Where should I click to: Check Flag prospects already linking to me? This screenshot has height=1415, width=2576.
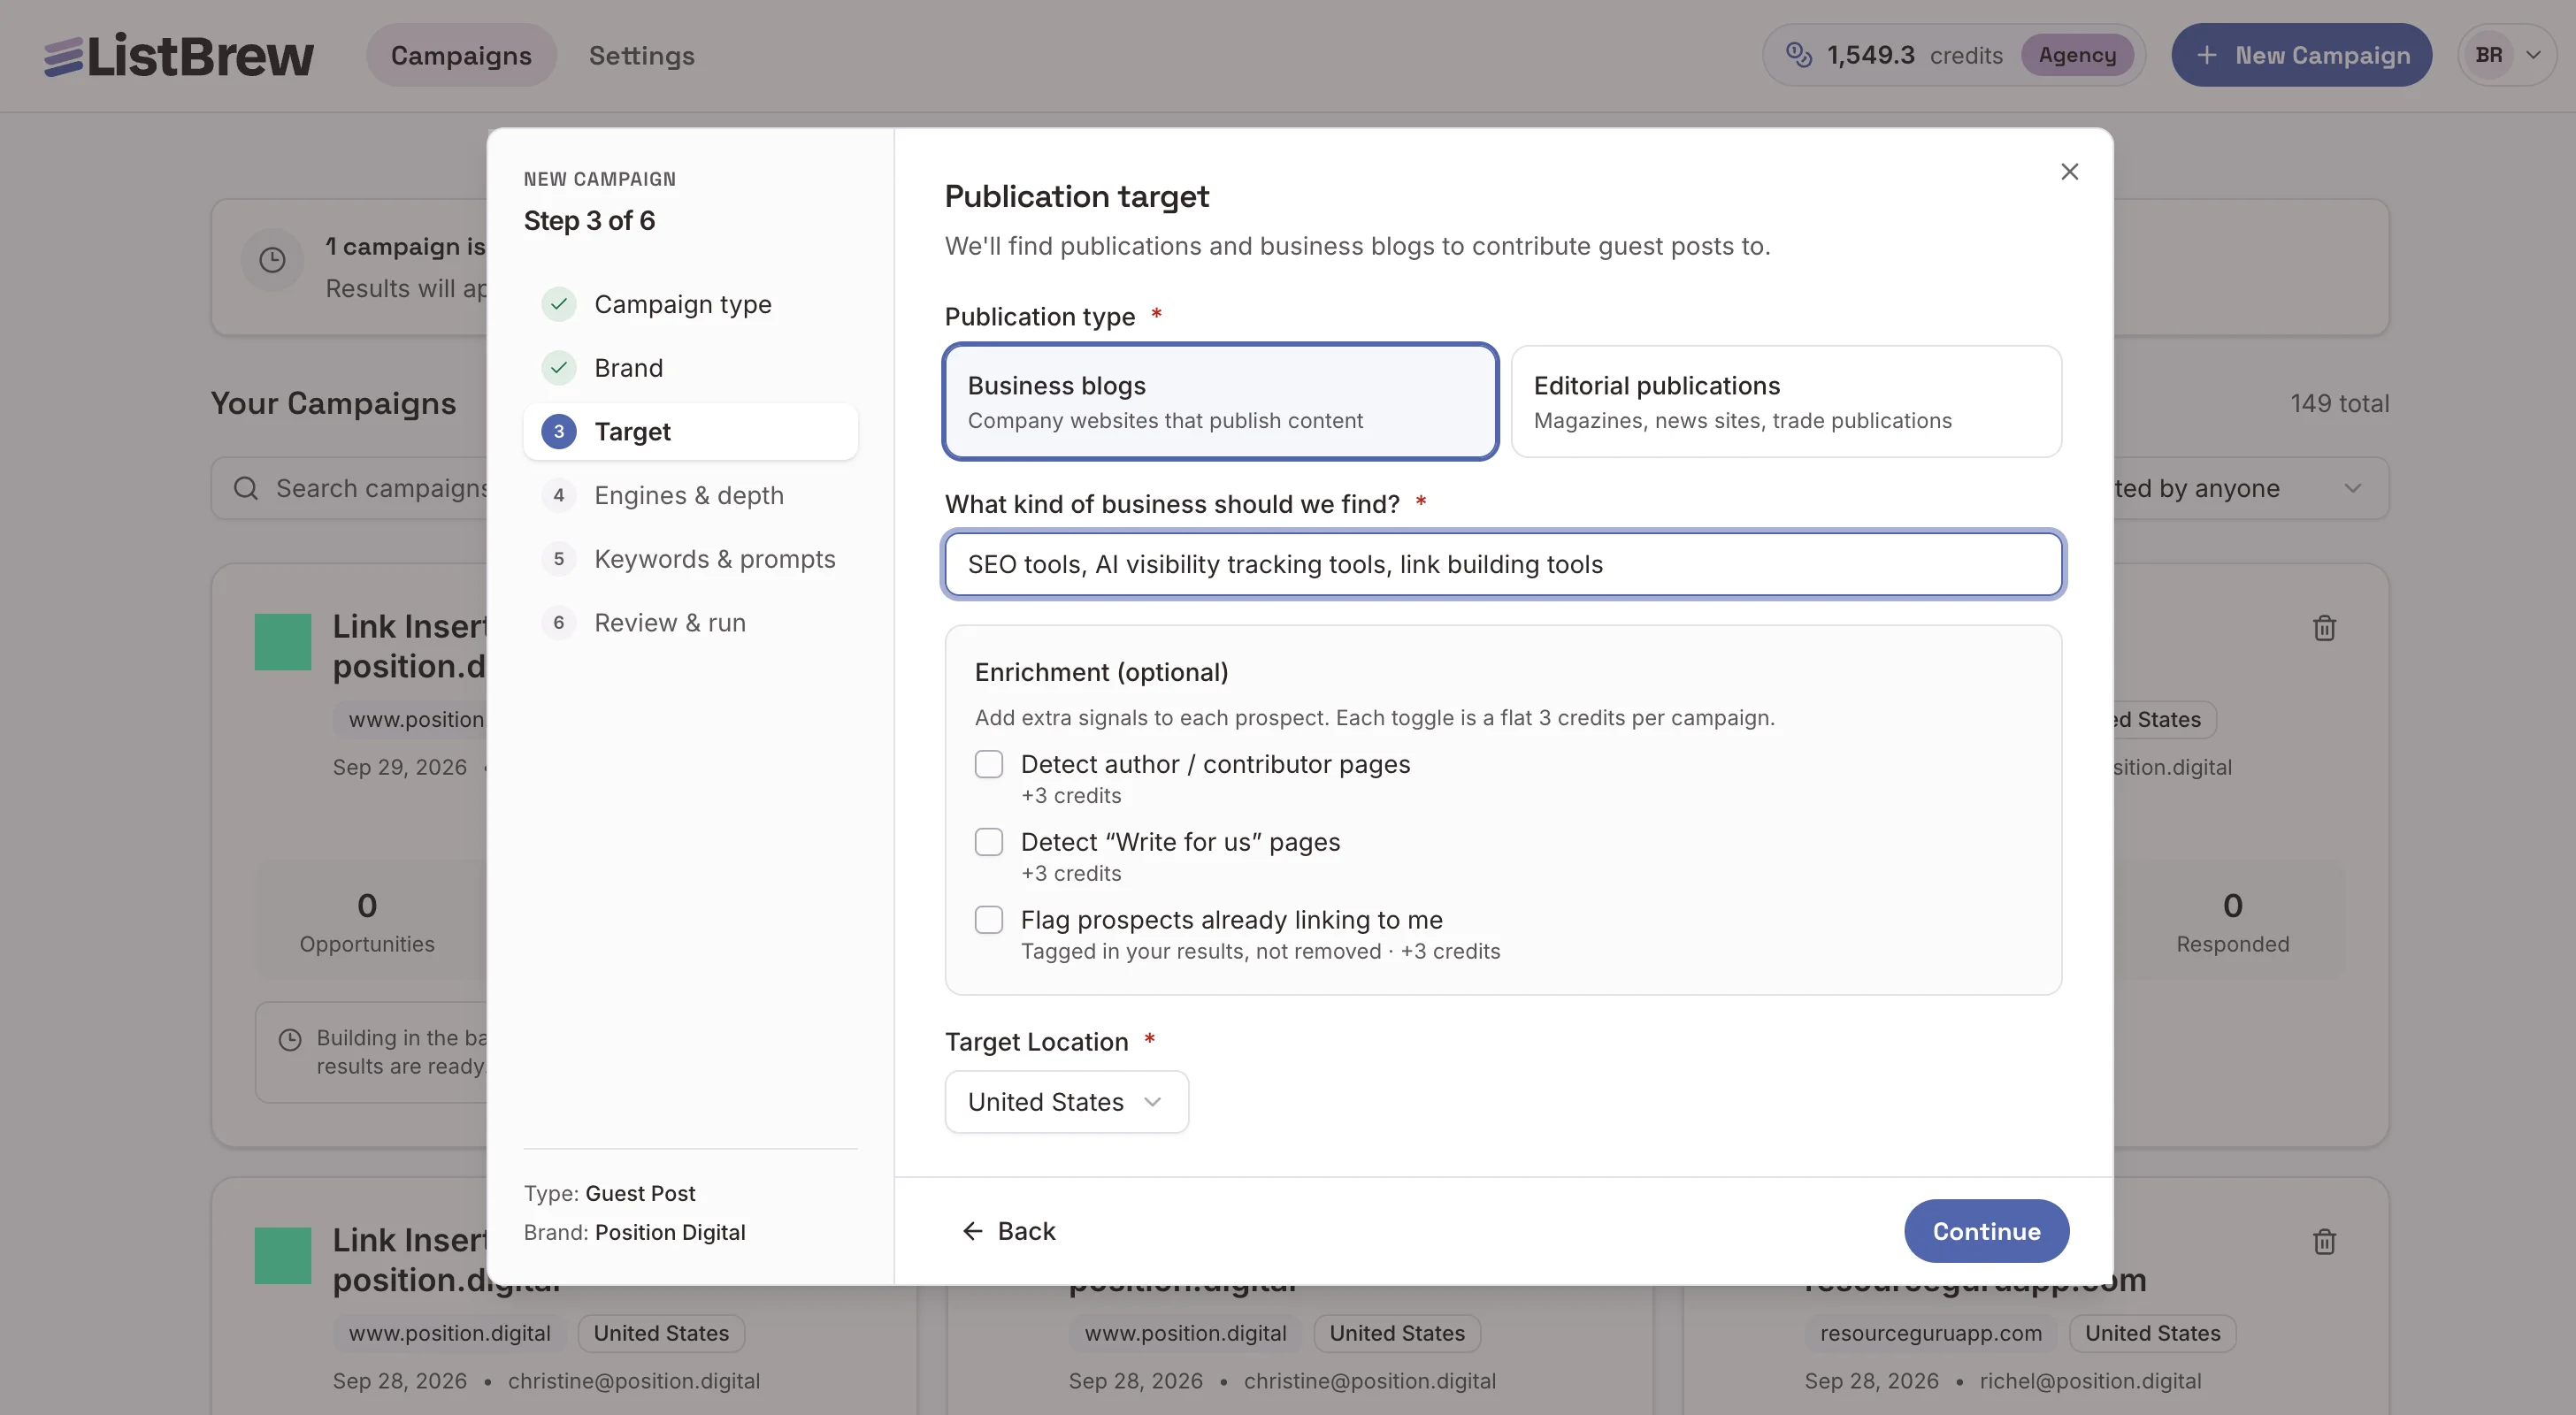[989, 920]
